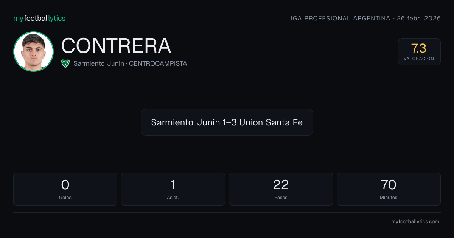Click the Sarmiento Junin team name text
The image size is (454, 238).
point(99,63)
